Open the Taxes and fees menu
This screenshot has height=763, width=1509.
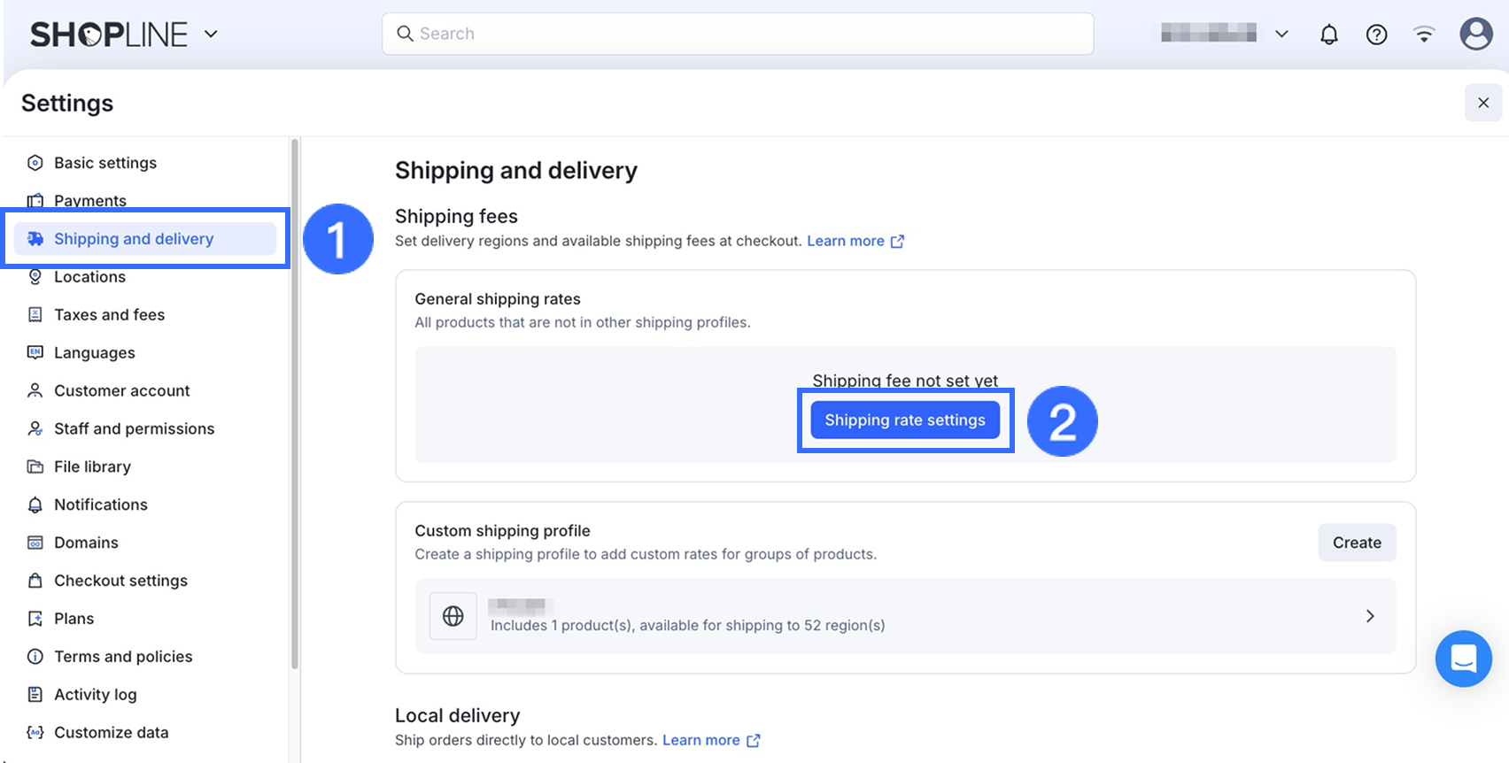109,315
